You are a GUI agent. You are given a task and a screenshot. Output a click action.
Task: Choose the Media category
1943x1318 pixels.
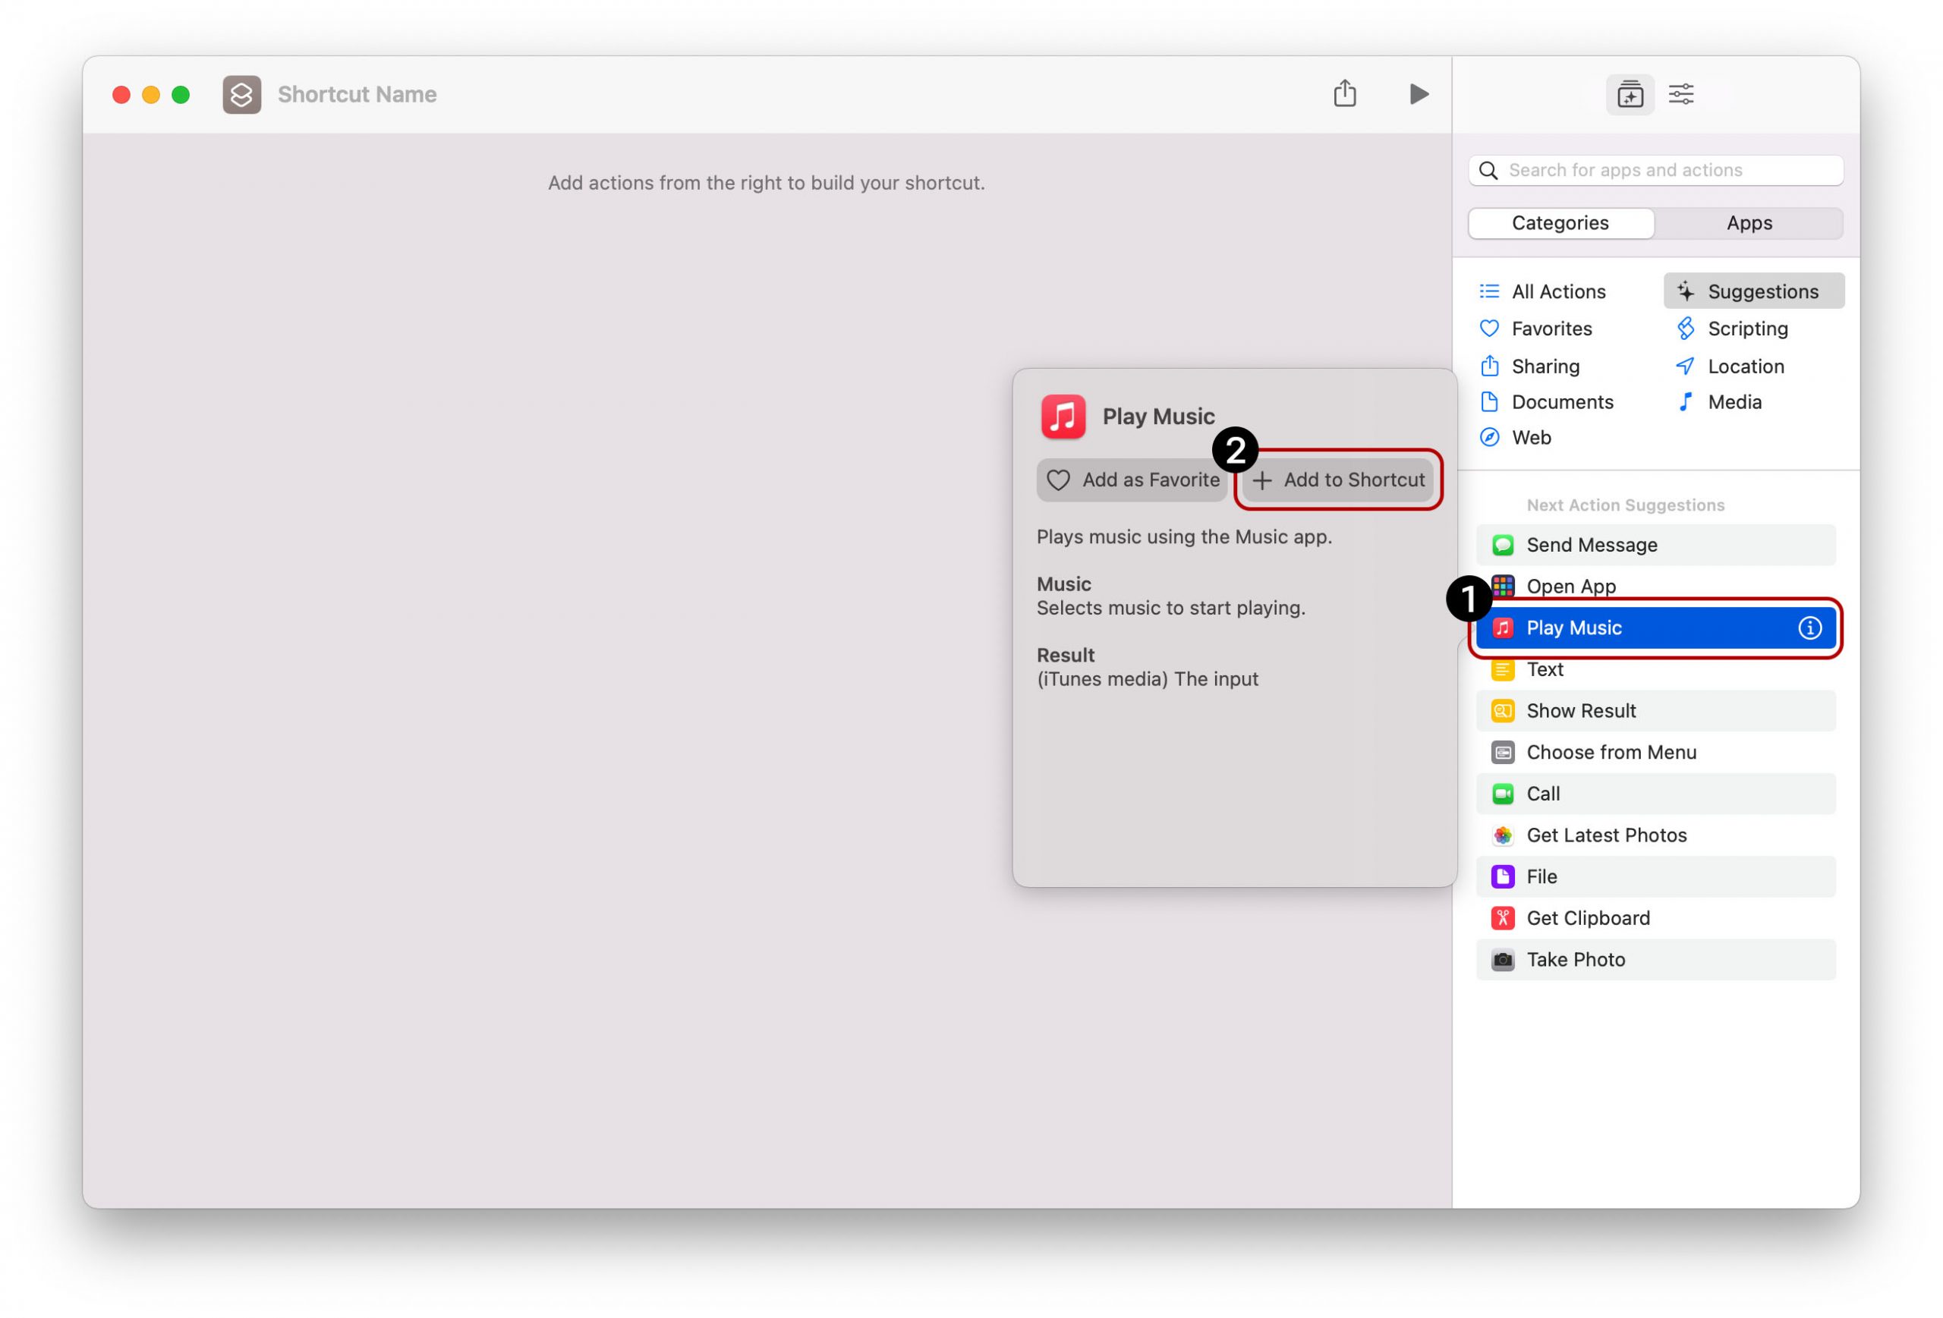tap(1734, 402)
